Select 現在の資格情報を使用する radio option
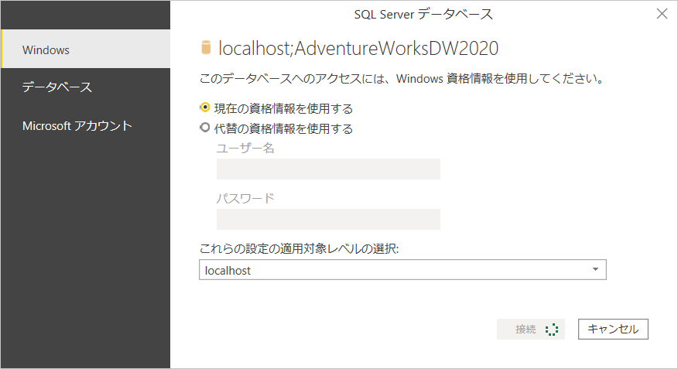Screen dimensions: 678x369 (205, 108)
